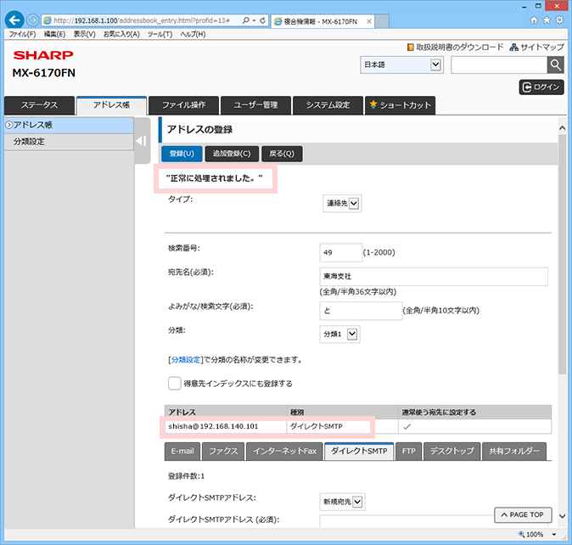Click the browser URL address field
This screenshot has width=572, height=545.
[143, 20]
